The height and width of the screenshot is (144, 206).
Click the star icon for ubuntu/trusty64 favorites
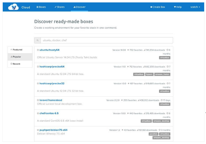(128, 50)
